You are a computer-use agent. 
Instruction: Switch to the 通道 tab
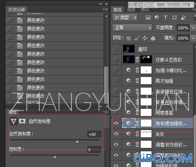point(131,10)
